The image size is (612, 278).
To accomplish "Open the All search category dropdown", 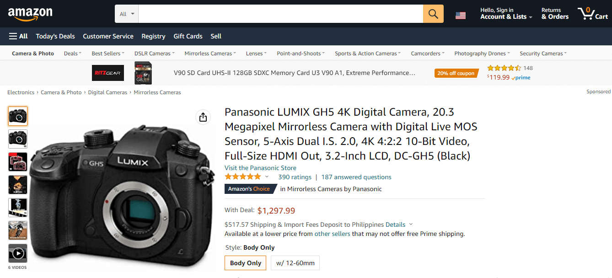I will [x=127, y=14].
